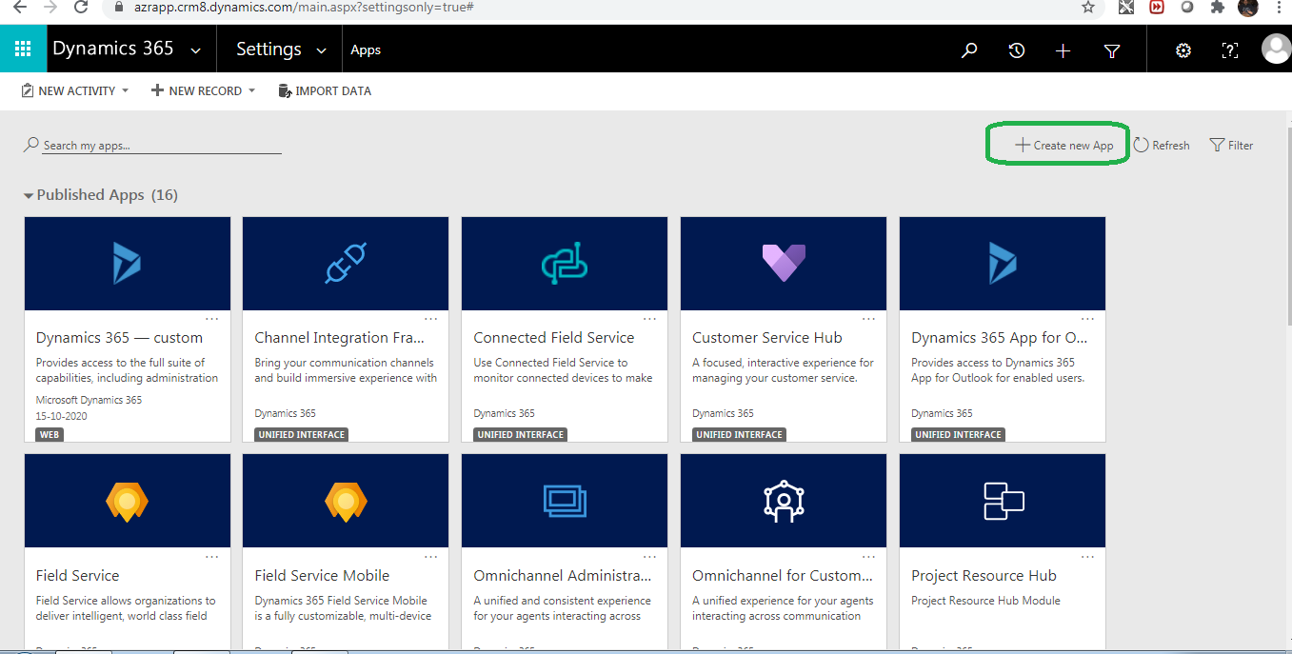Open the Project Resource Hub tile icon
The image size is (1292, 654).
(1003, 500)
